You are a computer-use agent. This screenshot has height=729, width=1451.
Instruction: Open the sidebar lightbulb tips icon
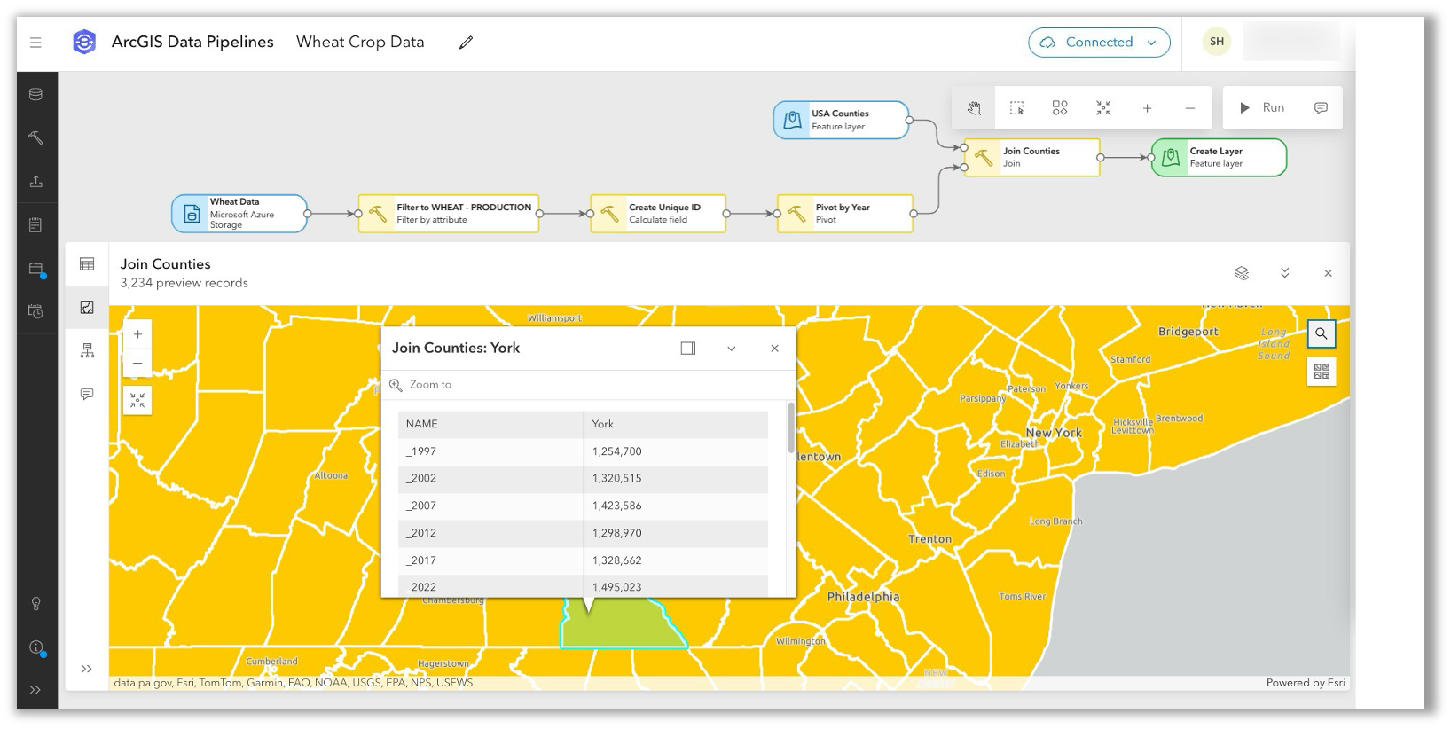tap(35, 604)
